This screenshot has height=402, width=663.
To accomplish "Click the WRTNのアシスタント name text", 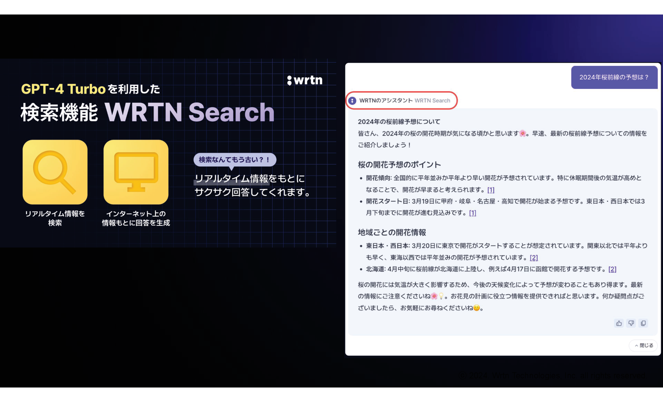I will pos(386,101).
